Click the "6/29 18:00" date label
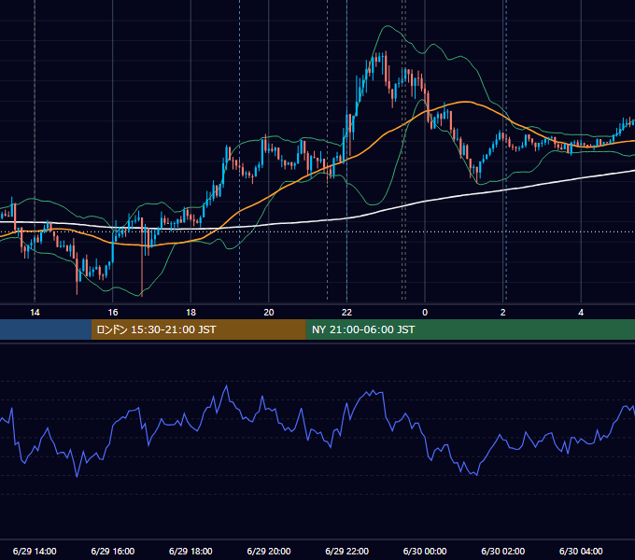Screen dimensions: 635x560 tap(190, 551)
